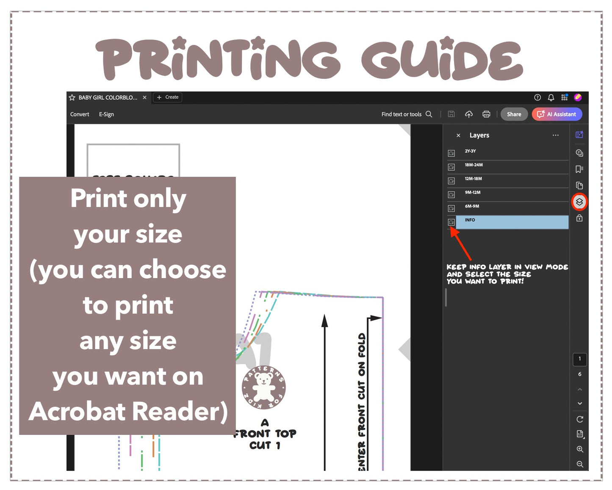This screenshot has width=612, height=490.
Task: Toggle visibility of the 9M-12M layer
Action: (x=451, y=195)
